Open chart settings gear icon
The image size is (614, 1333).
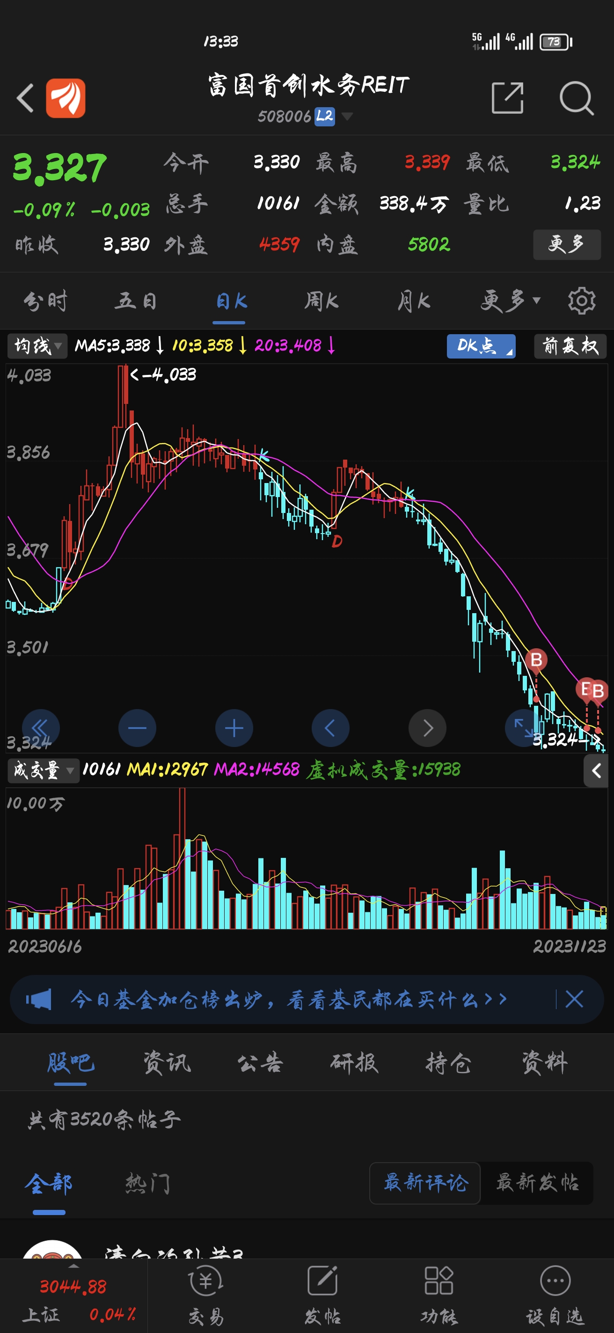(x=581, y=300)
